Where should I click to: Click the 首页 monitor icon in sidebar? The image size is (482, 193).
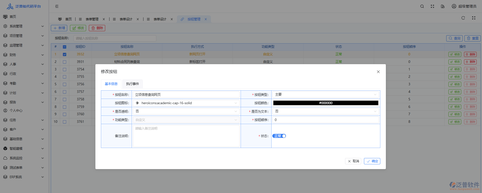[x=5, y=17]
